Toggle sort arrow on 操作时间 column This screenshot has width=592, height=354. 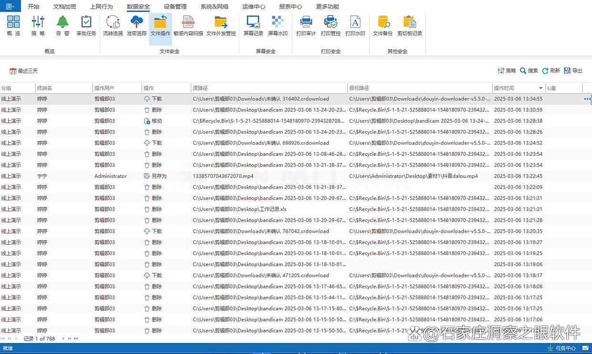[x=541, y=88]
